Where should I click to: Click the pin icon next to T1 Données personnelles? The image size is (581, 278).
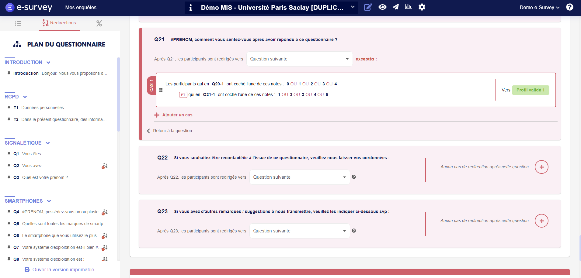tap(9, 107)
